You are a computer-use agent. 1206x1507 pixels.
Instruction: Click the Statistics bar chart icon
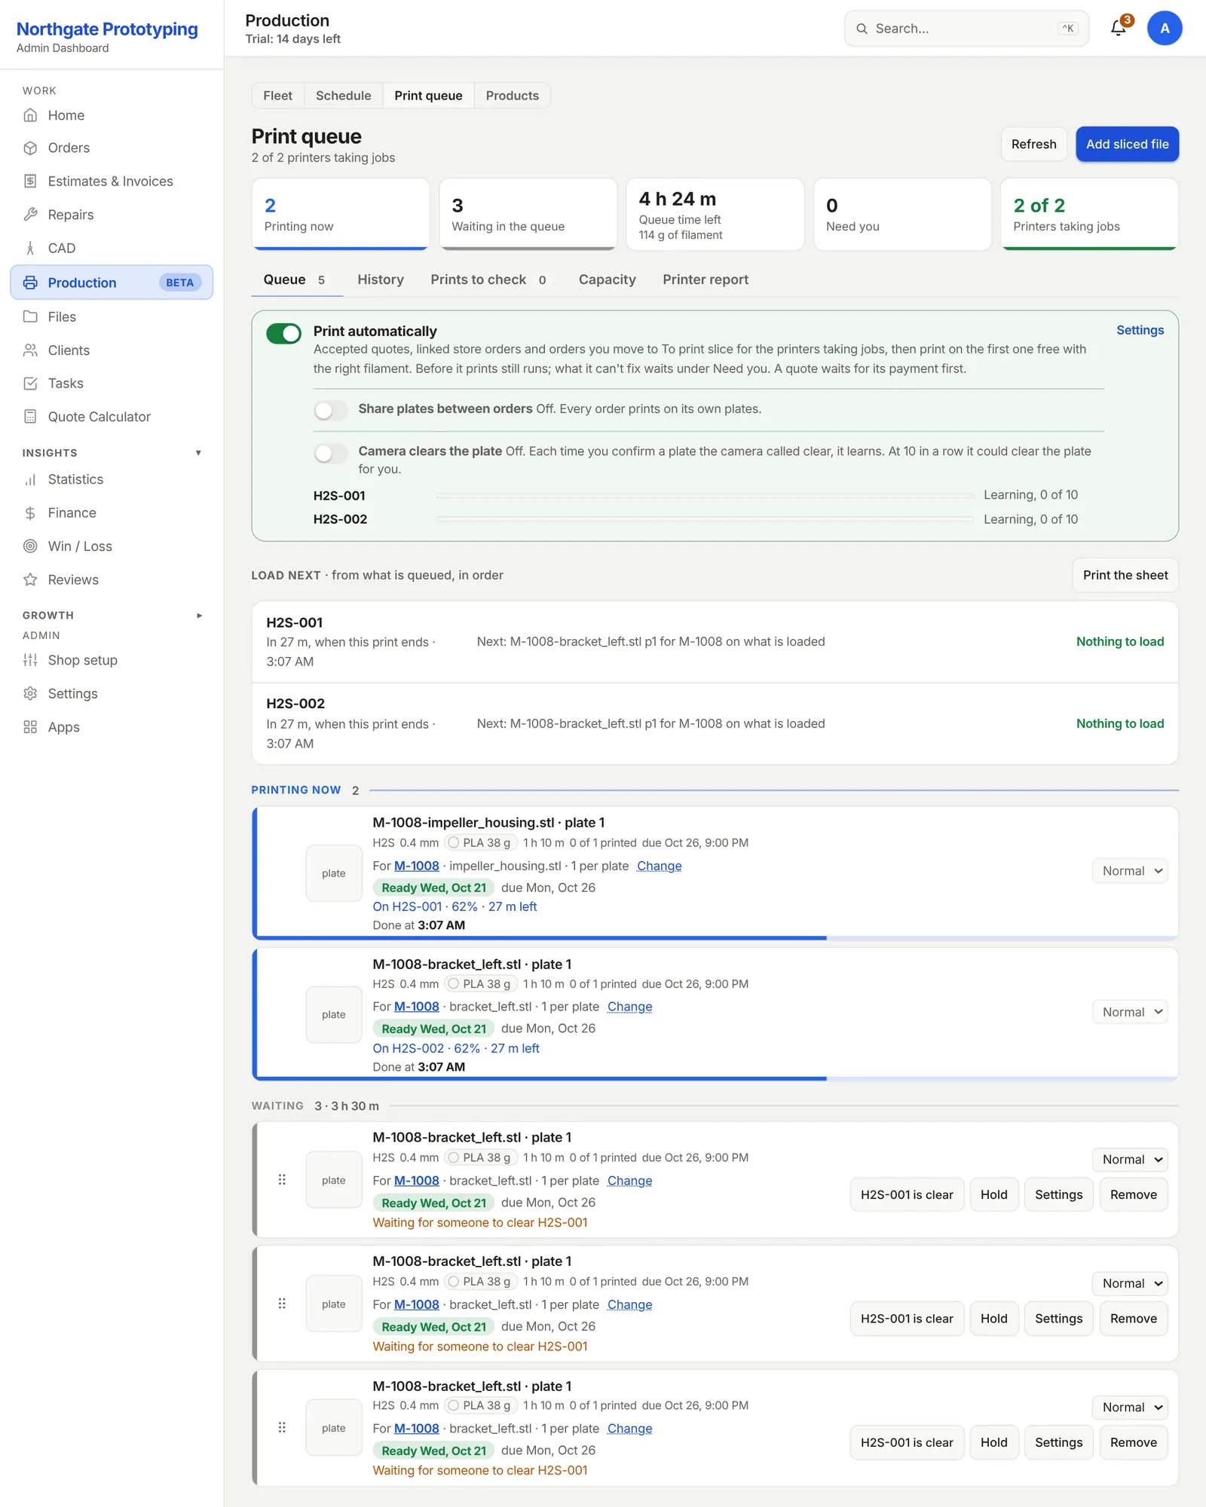coord(30,479)
